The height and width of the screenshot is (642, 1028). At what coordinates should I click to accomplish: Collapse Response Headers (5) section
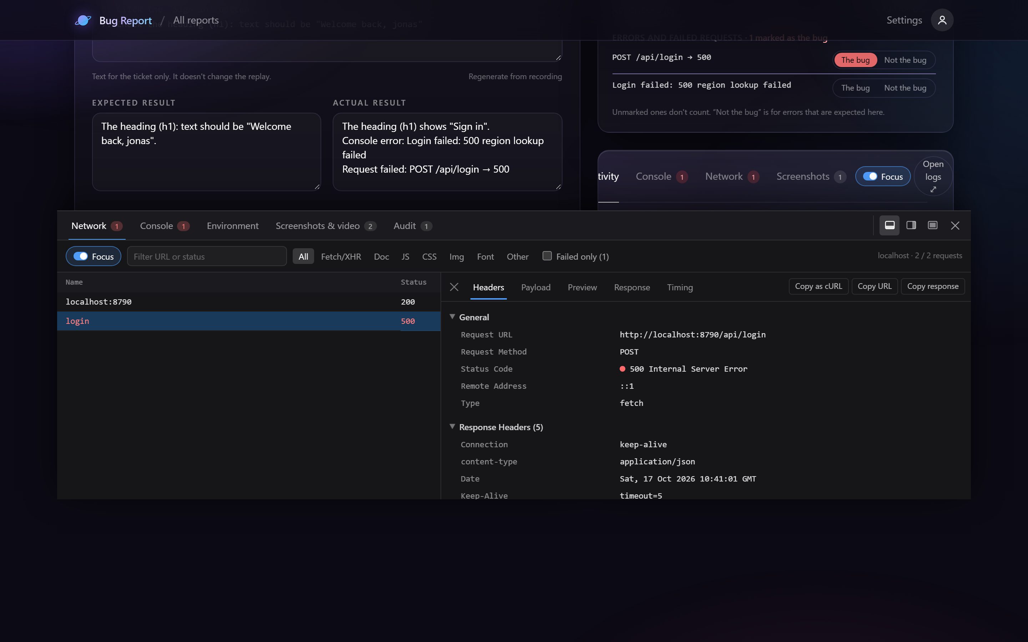(x=452, y=427)
